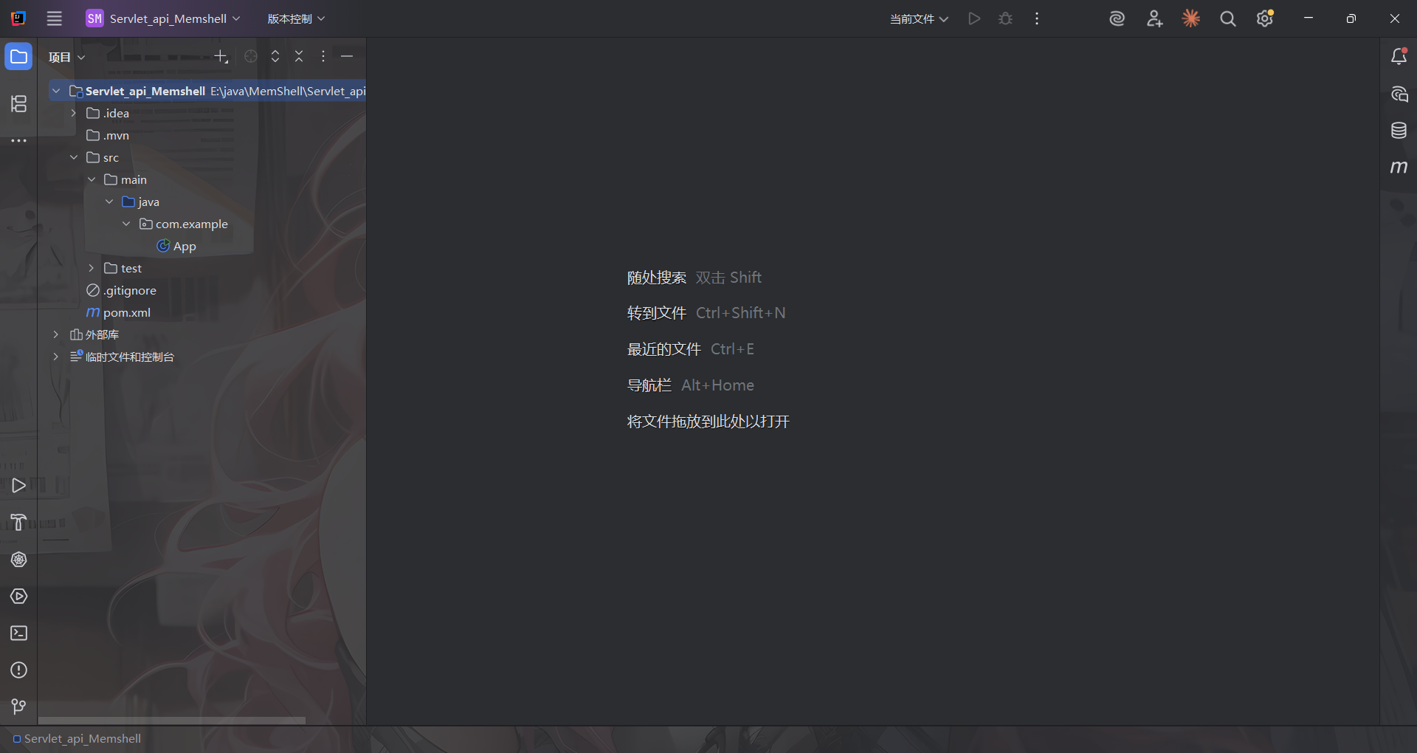Toggle the Project tool window folder button
The width and height of the screenshot is (1417, 753).
(x=18, y=57)
